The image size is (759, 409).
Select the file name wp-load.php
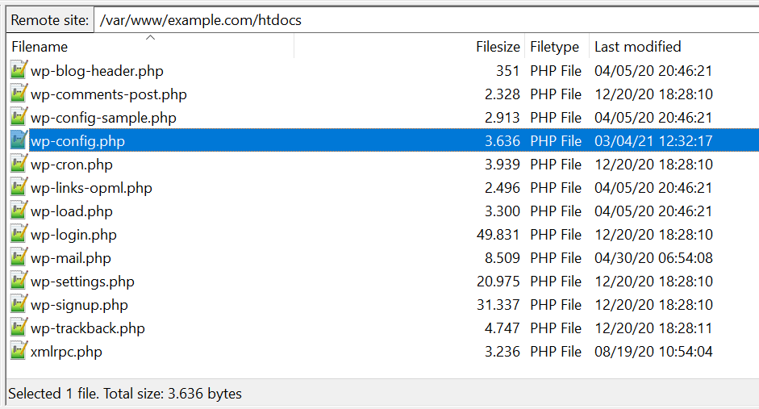(71, 211)
